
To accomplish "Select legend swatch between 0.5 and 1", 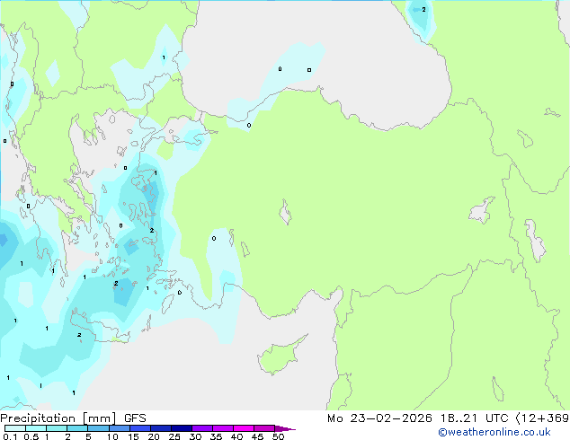I will tap(36, 428).
